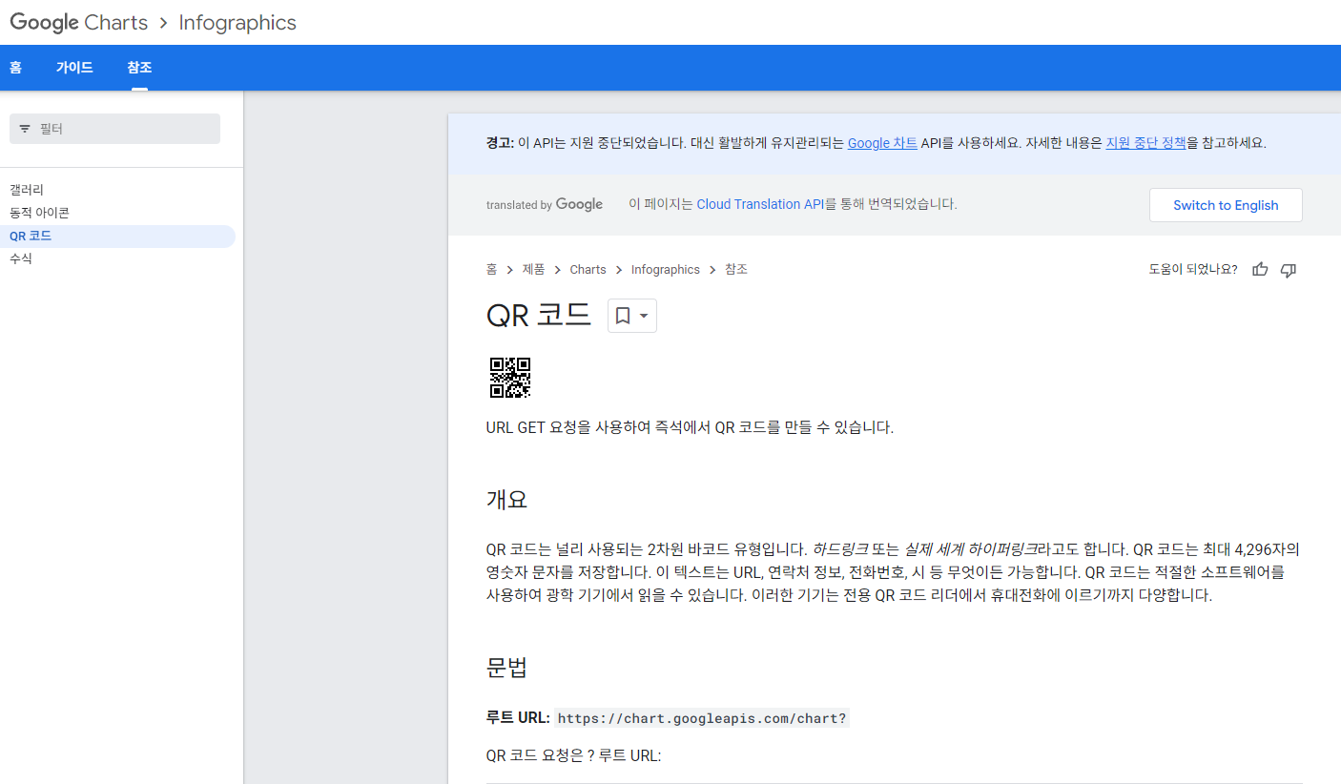Click the Google logo next to 'translated by'
The height and width of the screenshot is (784, 1341).
coord(580,204)
